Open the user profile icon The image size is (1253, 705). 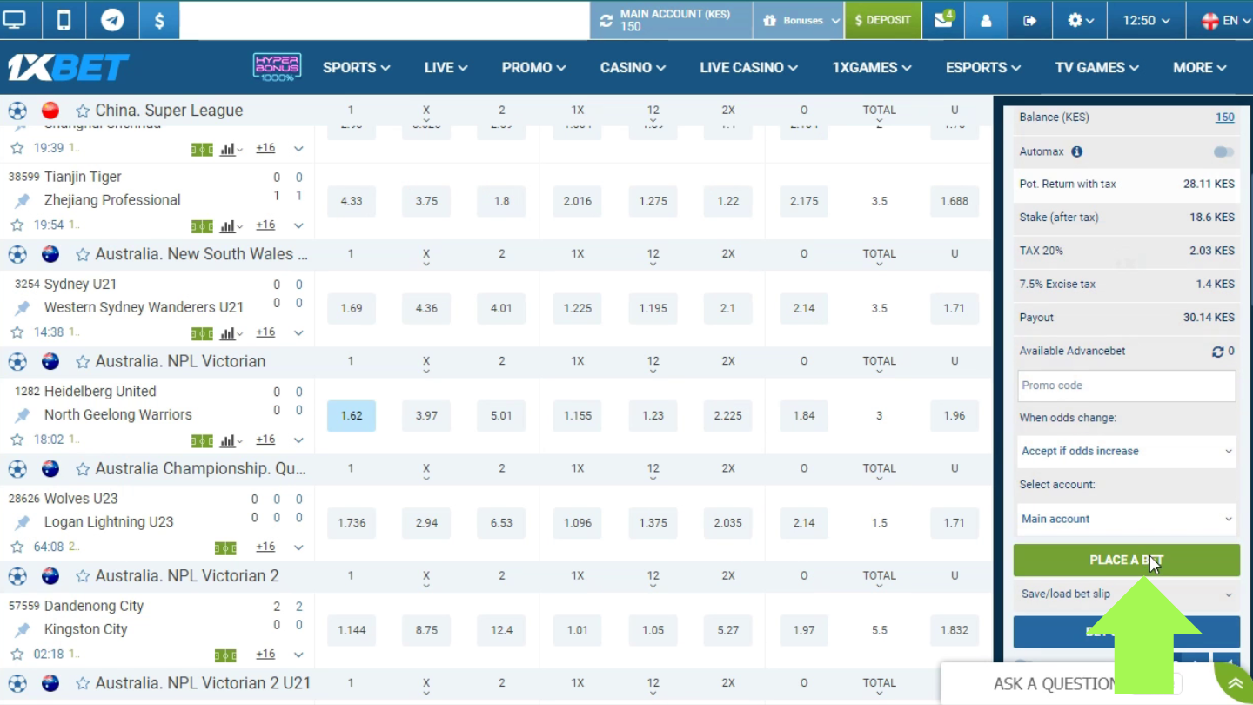point(986,20)
